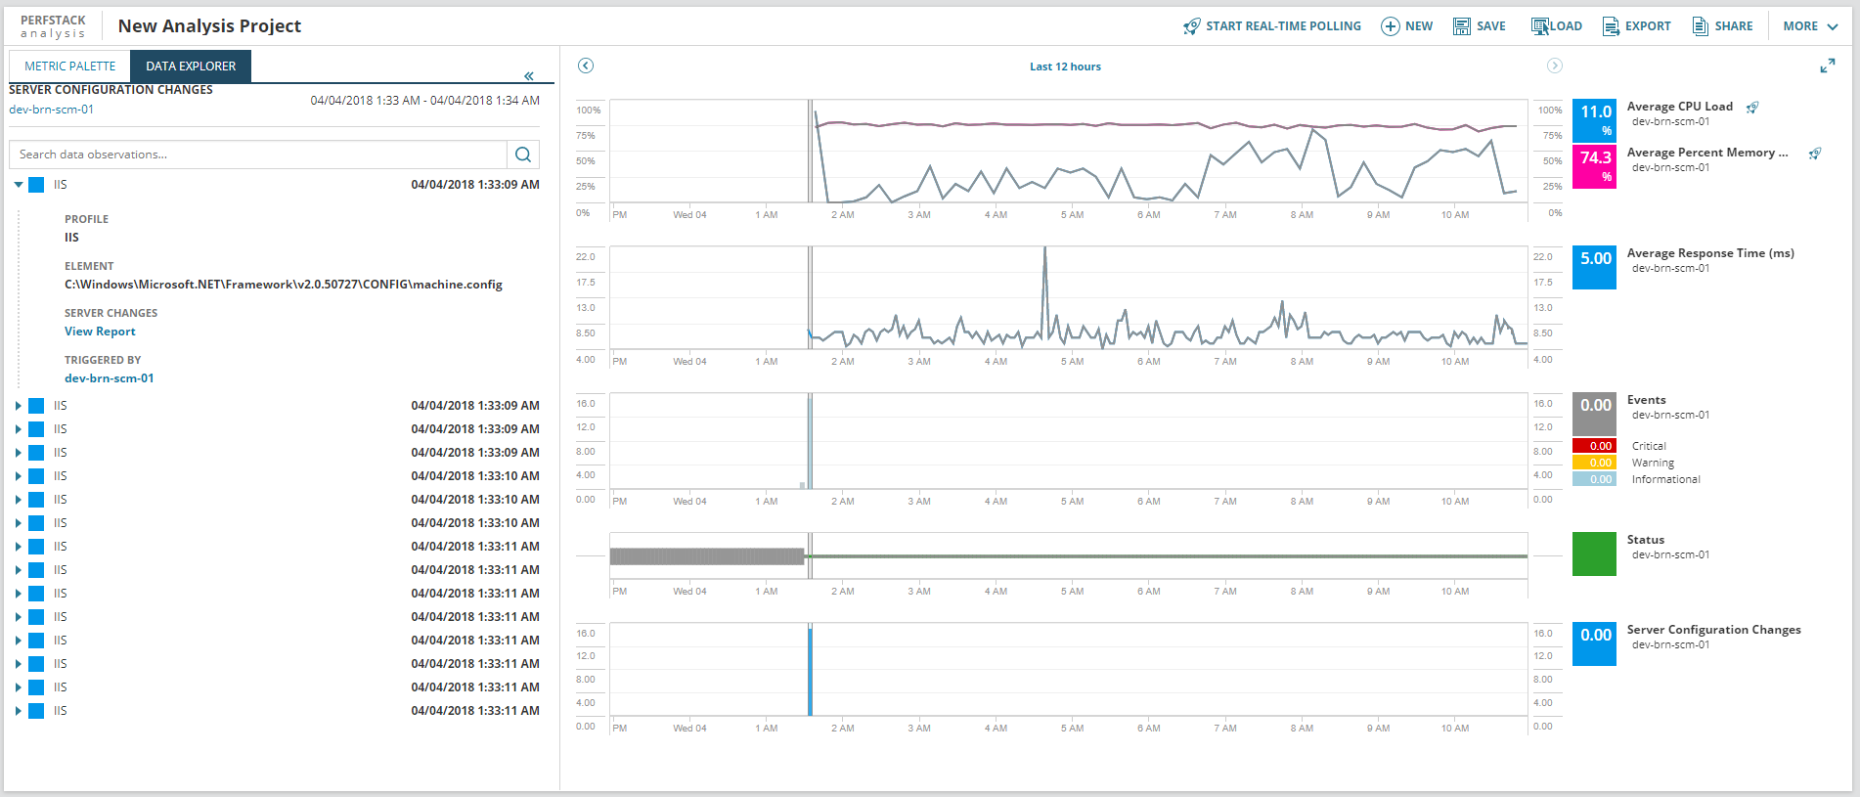Collapse the expanded first IIS entry
This screenshot has width=1860, height=797.
pos(18,185)
